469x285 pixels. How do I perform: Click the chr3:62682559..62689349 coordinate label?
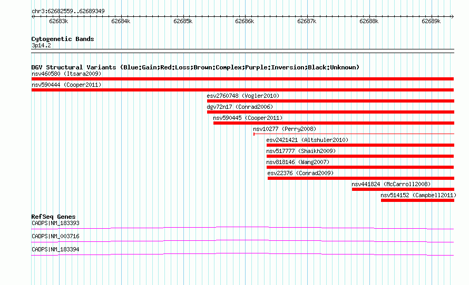68,12
